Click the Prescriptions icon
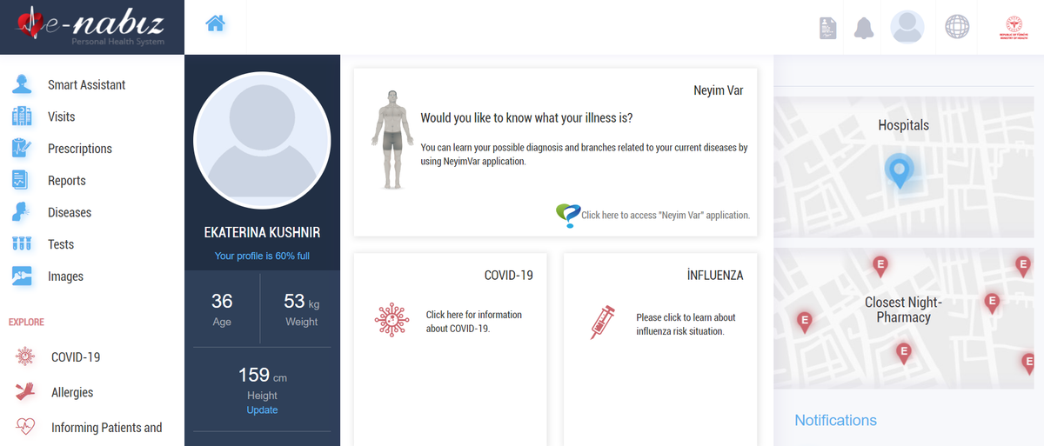The image size is (1044, 446). coord(22,149)
